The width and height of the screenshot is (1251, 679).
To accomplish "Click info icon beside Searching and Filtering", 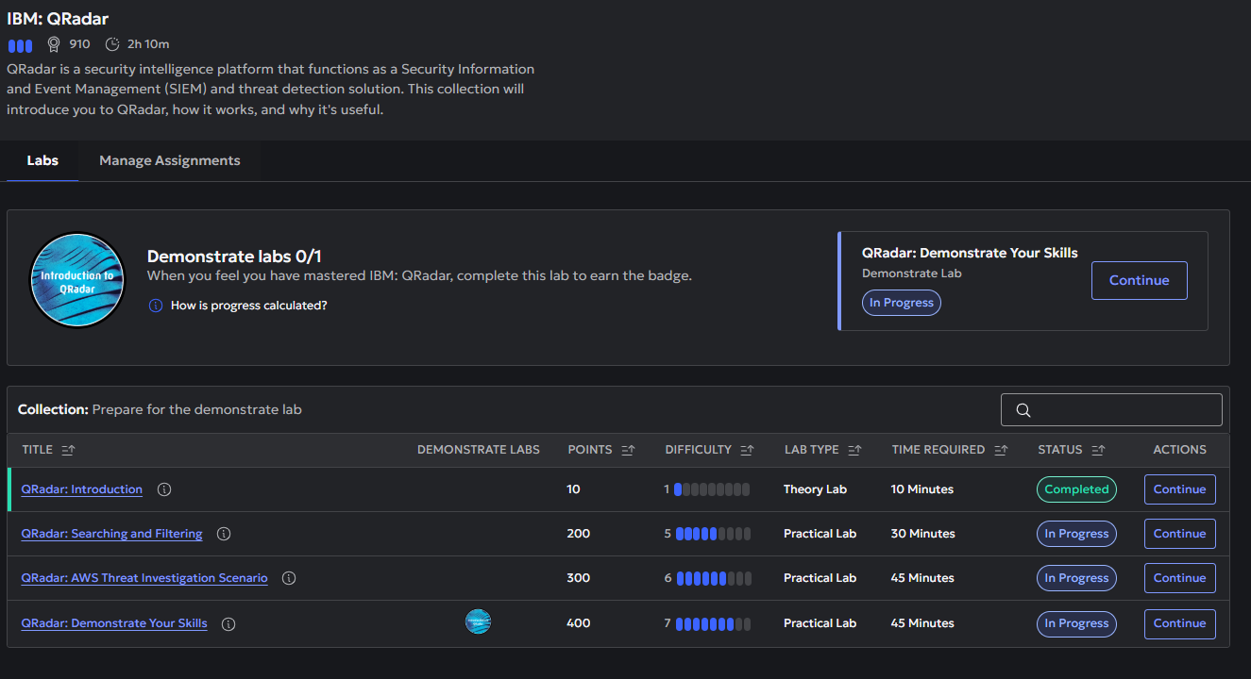I will point(224,534).
